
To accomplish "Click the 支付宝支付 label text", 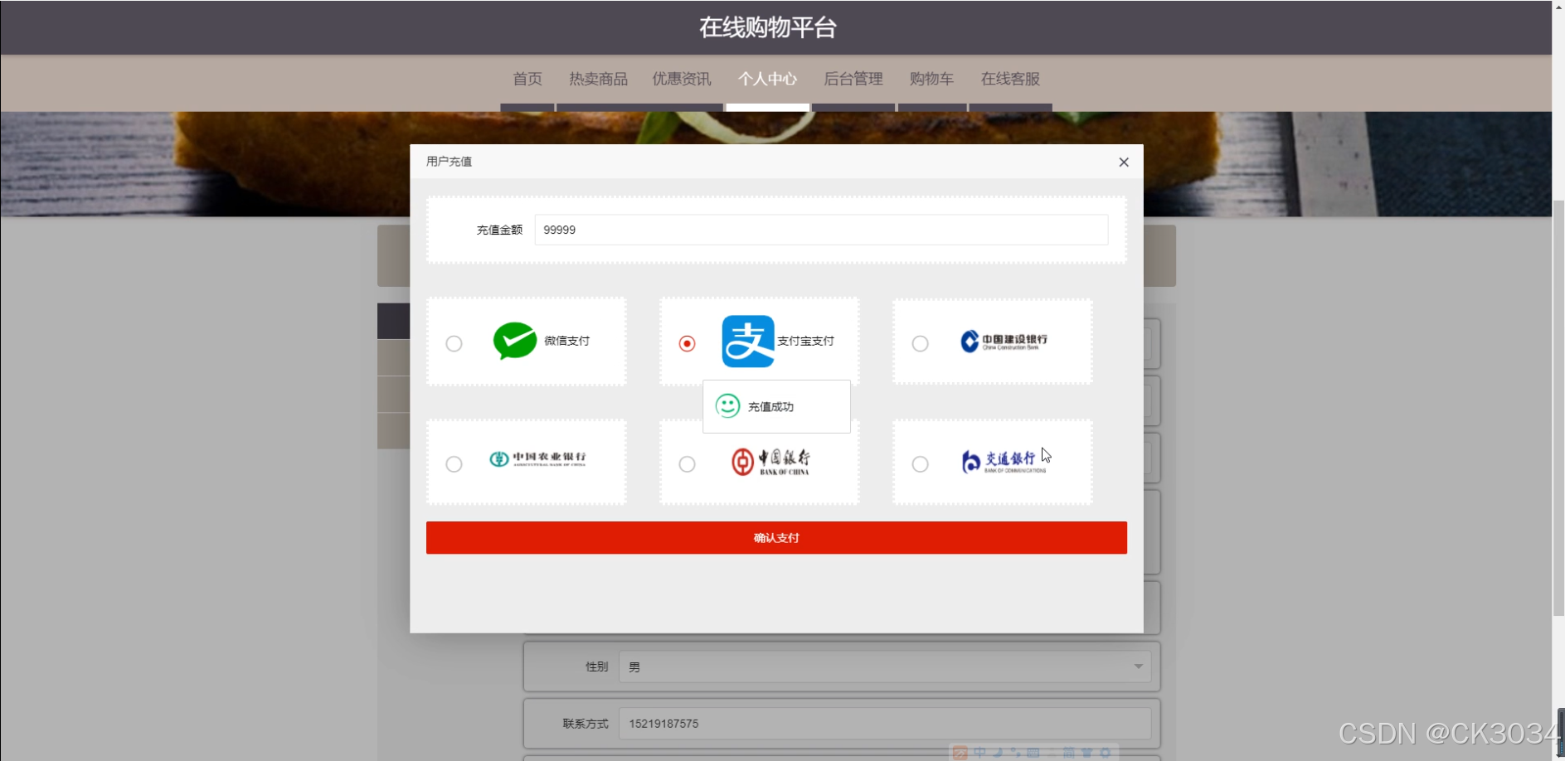I will tap(805, 341).
